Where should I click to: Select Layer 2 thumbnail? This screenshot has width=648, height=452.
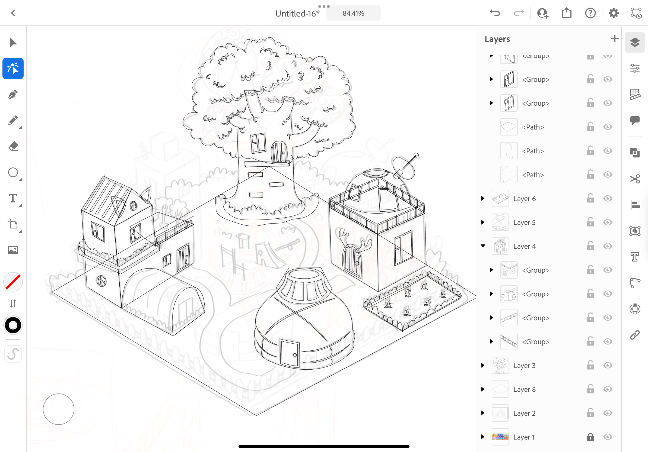point(500,413)
